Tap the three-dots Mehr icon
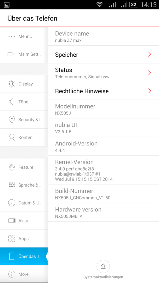Viewport: 159px width, 283px height. pyautogui.click(x=12, y=36)
